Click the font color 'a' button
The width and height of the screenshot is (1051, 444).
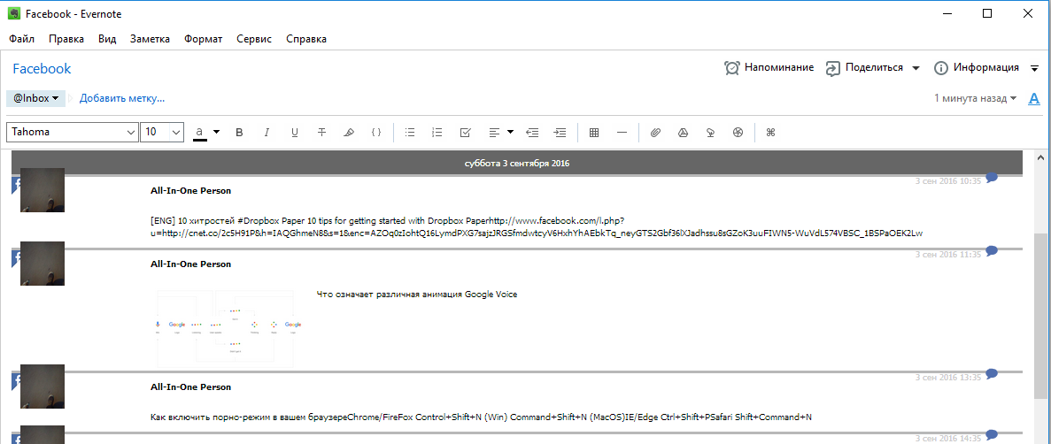click(x=200, y=133)
